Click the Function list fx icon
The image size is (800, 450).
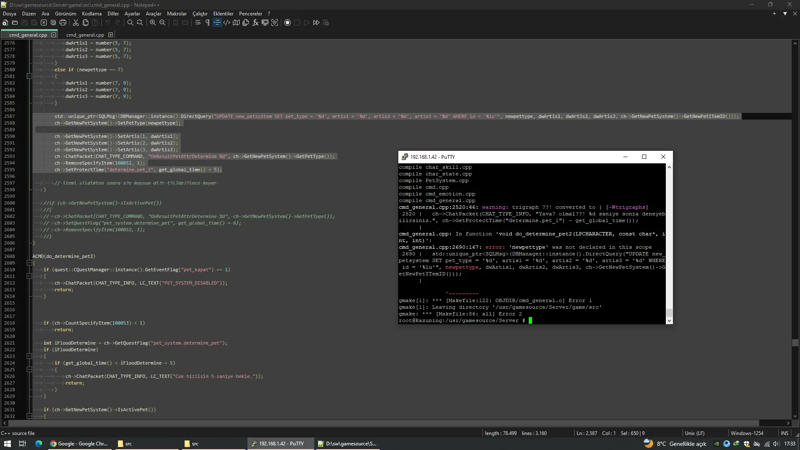(x=255, y=22)
